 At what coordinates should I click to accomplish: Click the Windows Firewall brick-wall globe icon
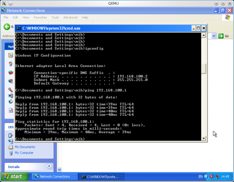point(11,72)
